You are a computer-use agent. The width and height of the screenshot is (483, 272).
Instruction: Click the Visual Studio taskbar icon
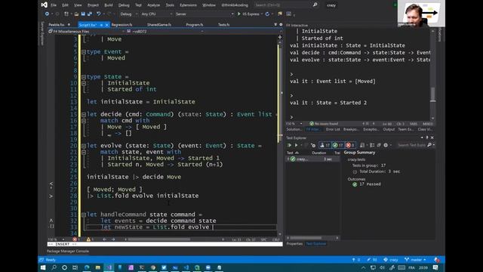click(x=109, y=267)
